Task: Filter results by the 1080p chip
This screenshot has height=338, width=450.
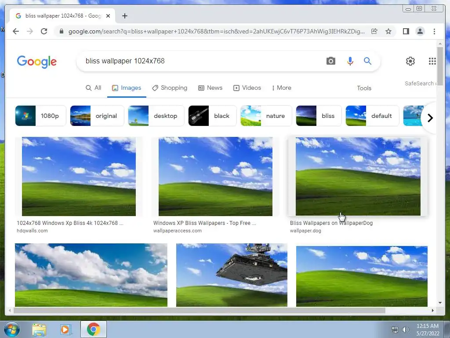Action: point(40,116)
